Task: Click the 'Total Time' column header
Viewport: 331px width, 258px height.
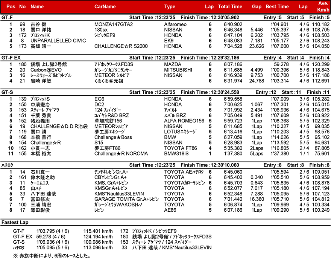Action: (230, 7)
